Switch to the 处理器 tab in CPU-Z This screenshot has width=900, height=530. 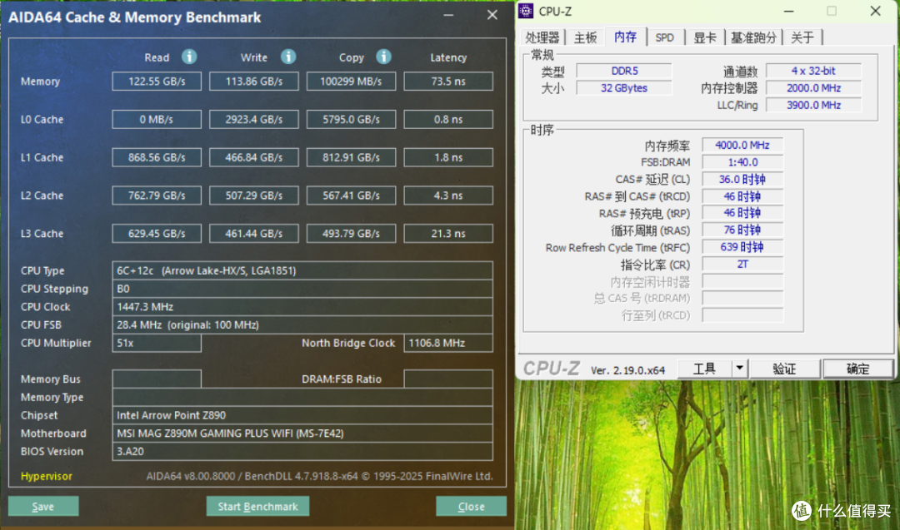tap(542, 37)
